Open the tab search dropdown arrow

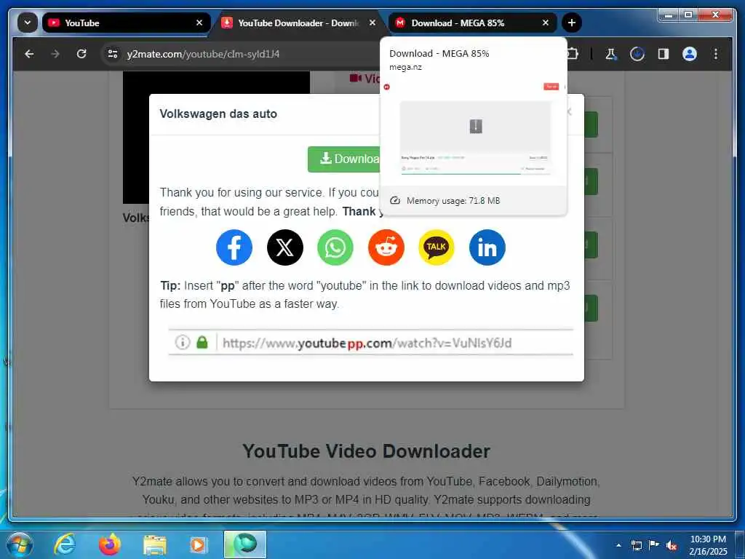(x=28, y=23)
